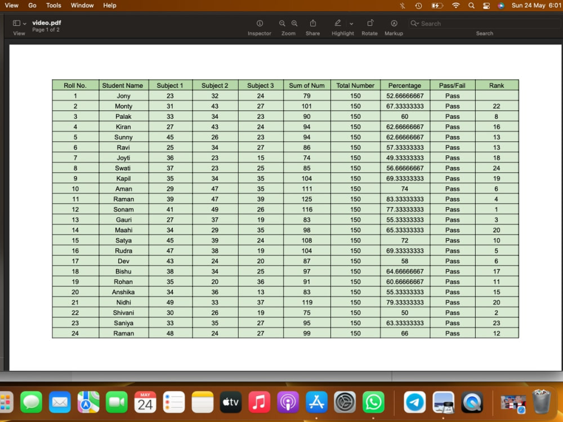The height and width of the screenshot is (422, 563).
Task: Open System Preferences gear in Dock
Action: 345,402
